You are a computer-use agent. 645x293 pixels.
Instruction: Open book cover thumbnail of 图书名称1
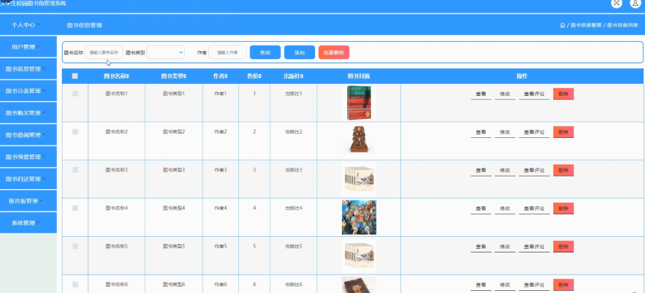358,102
